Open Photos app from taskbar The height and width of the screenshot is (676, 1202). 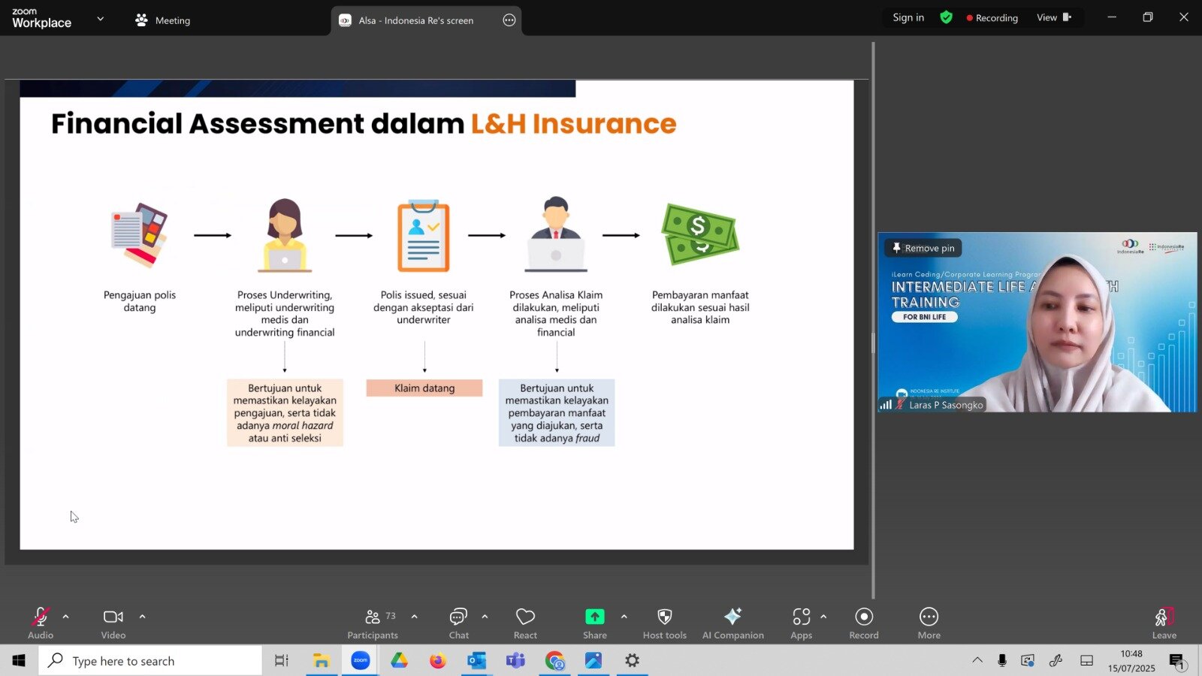pyautogui.click(x=593, y=660)
